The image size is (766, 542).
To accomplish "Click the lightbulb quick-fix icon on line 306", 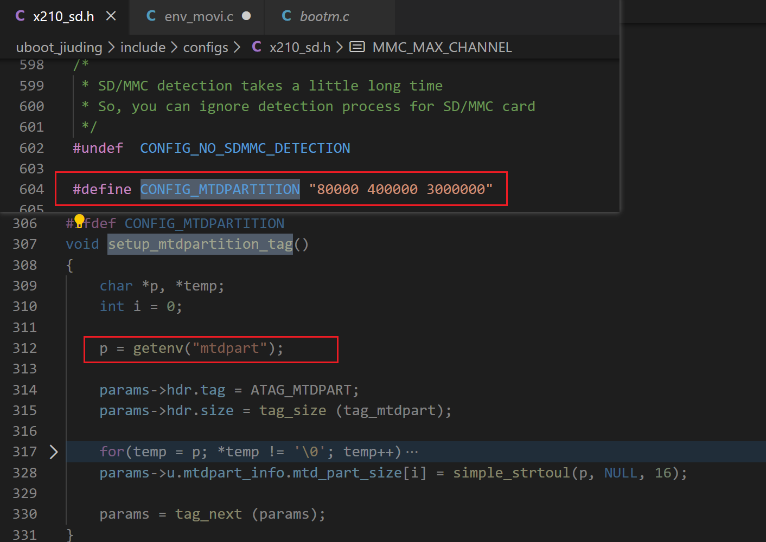I will [x=80, y=221].
